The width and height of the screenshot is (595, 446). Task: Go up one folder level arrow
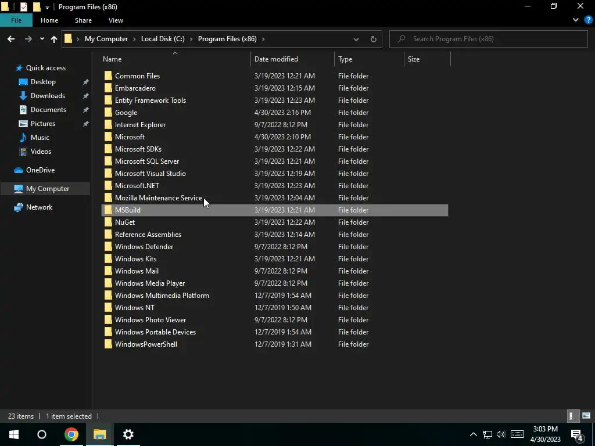tap(54, 39)
